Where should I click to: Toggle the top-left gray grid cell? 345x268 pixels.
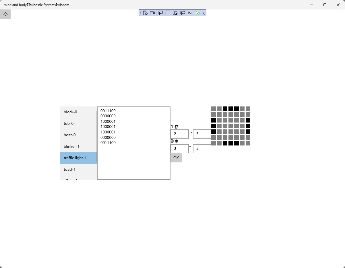pyautogui.click(x=214, y=109)
